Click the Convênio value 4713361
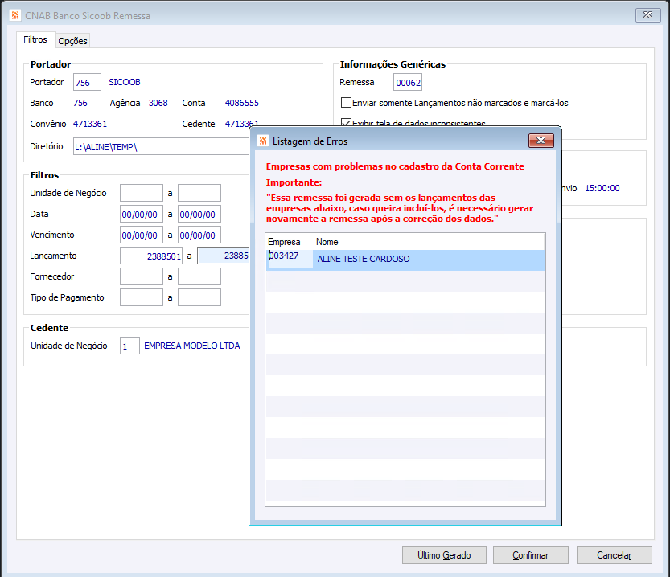Viewport: 670px width, 577px height. (90, 124)
